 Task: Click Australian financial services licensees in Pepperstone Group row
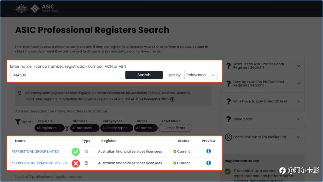[x=130, y=152]
